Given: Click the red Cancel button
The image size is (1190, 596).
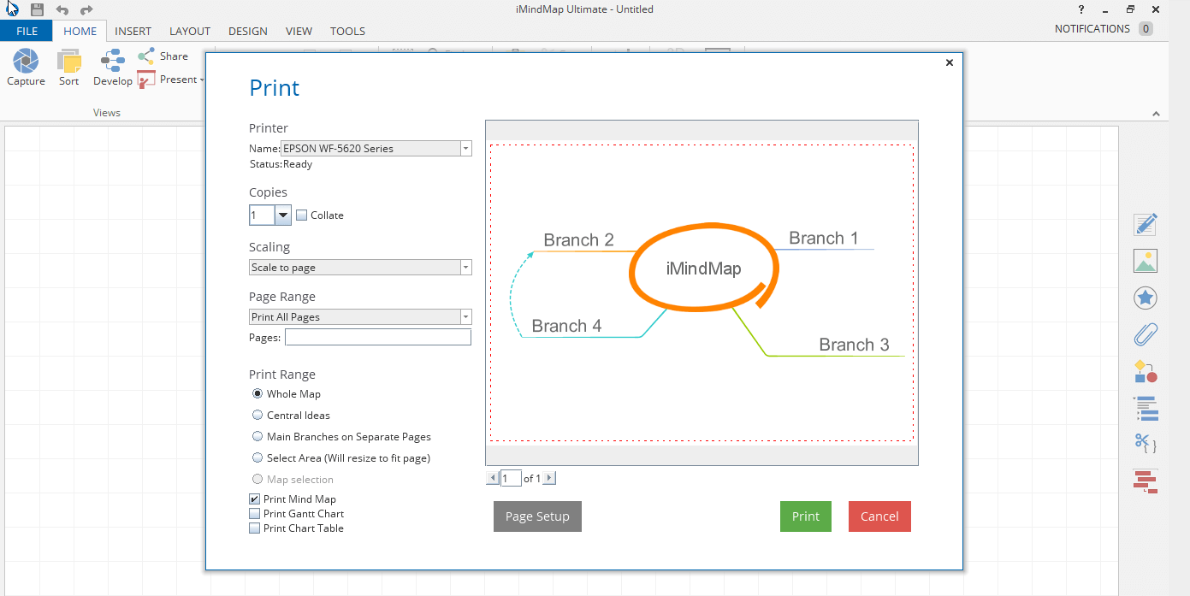Looking at the screenshot, I should pos(879,516).
